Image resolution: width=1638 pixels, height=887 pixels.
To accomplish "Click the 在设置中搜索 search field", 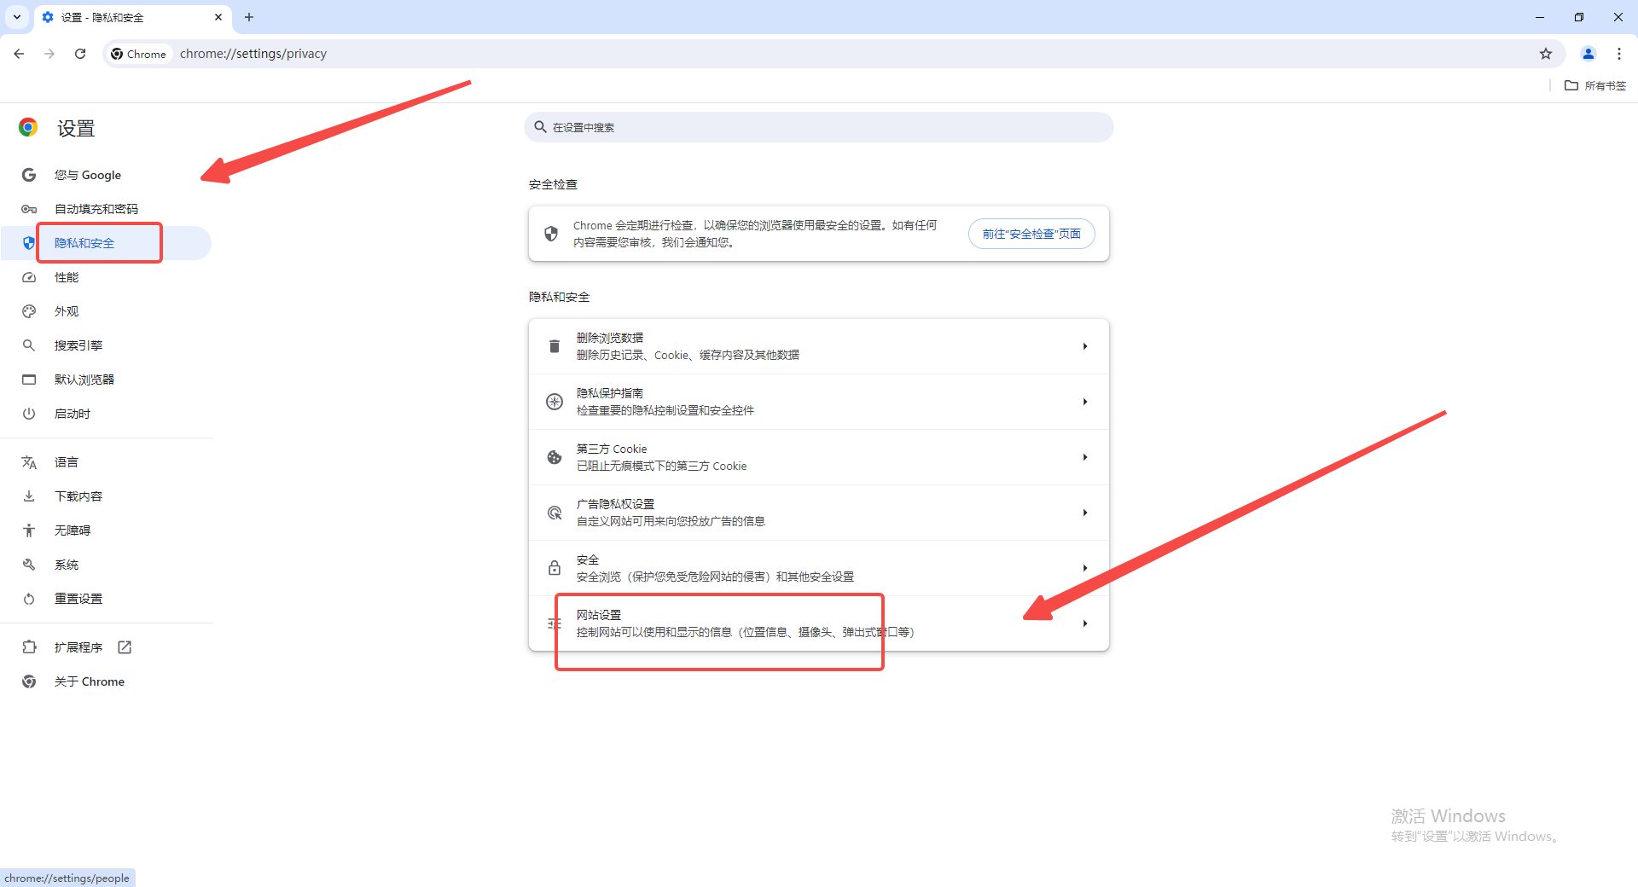I will pos(819,127).
